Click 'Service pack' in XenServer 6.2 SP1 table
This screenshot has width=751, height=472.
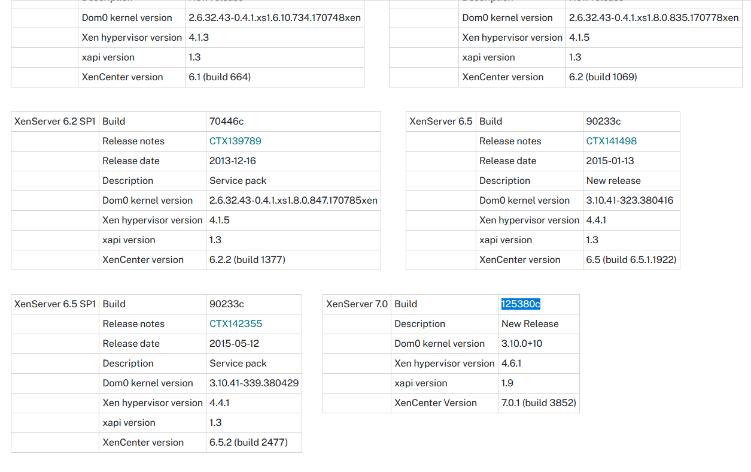click(238, 181)
